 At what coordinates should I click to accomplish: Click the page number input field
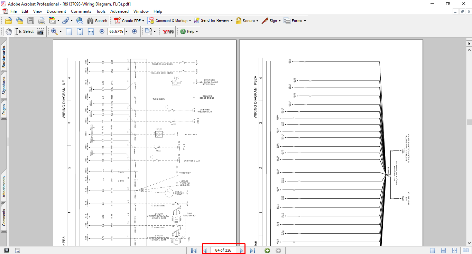coord(223,250)
